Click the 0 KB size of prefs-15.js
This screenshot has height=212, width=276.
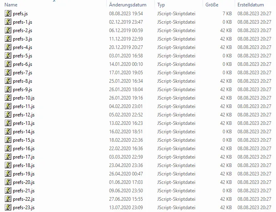[227, 140]
